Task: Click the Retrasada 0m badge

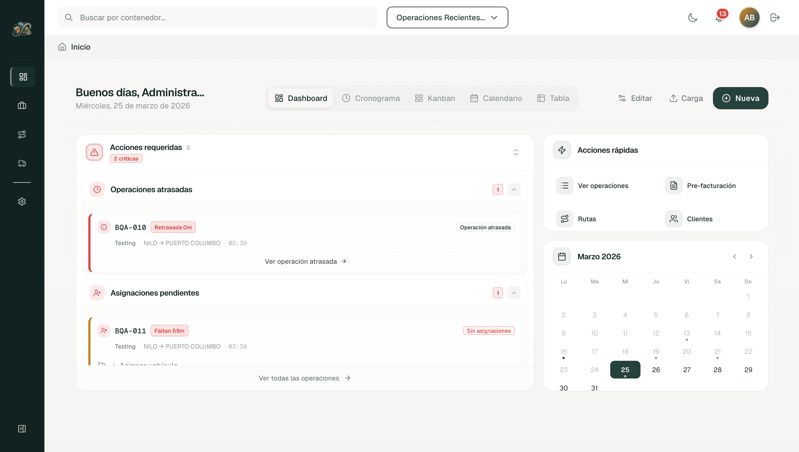Action: click(173, 227)
